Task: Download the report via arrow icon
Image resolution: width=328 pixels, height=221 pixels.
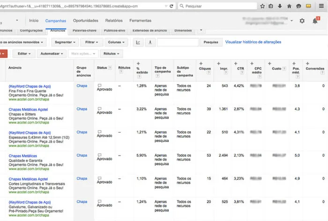Action: [150, 43]
